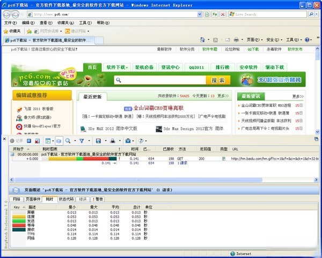Switch to the 页面事件 tab
The width and height of the screenshot is (322, 258).
tap(33, 199)
